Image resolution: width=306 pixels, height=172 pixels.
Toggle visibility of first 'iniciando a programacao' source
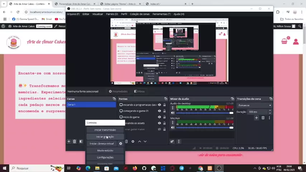[159, 105]
